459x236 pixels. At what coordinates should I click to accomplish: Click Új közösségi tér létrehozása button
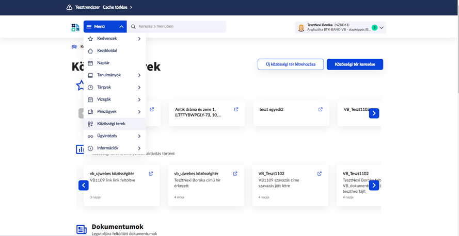(x=291, y=64)
